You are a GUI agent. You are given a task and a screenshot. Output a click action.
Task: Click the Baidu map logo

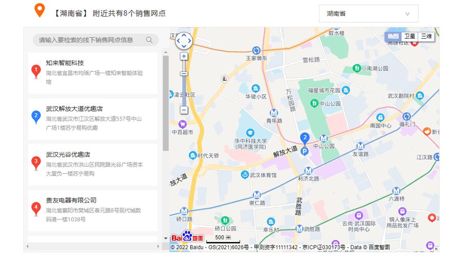coord(187,237)
